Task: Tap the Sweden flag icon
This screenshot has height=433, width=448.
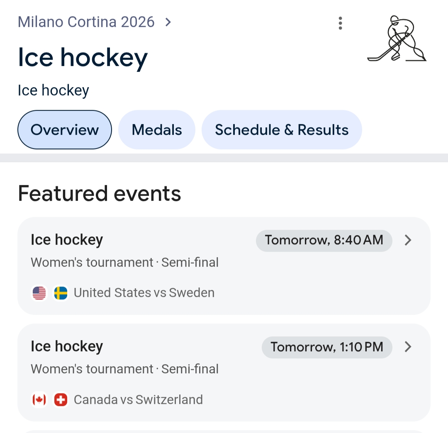Action: click(x=61, y=293)
